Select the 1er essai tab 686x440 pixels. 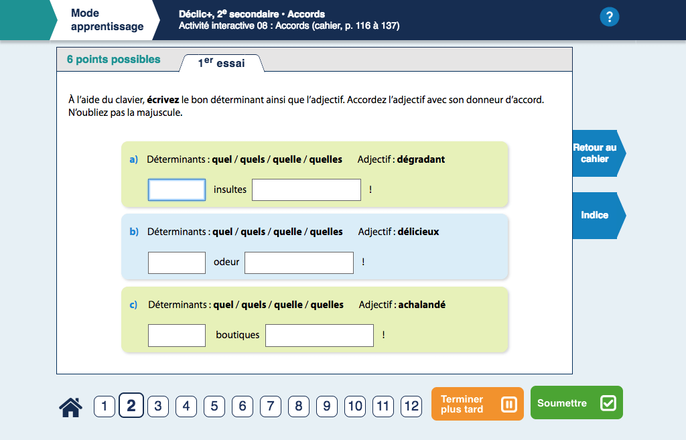(x=221, y=63)
